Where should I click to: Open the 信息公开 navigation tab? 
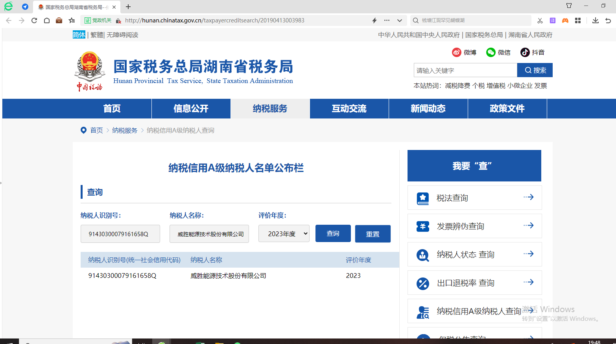[191, 109]
